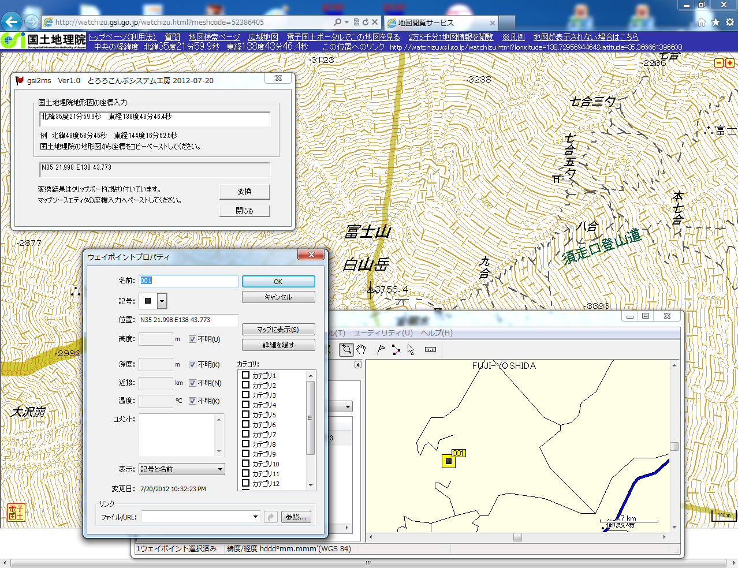Click the 参照... browse button
738x568 pixels.
pos(296,517)
